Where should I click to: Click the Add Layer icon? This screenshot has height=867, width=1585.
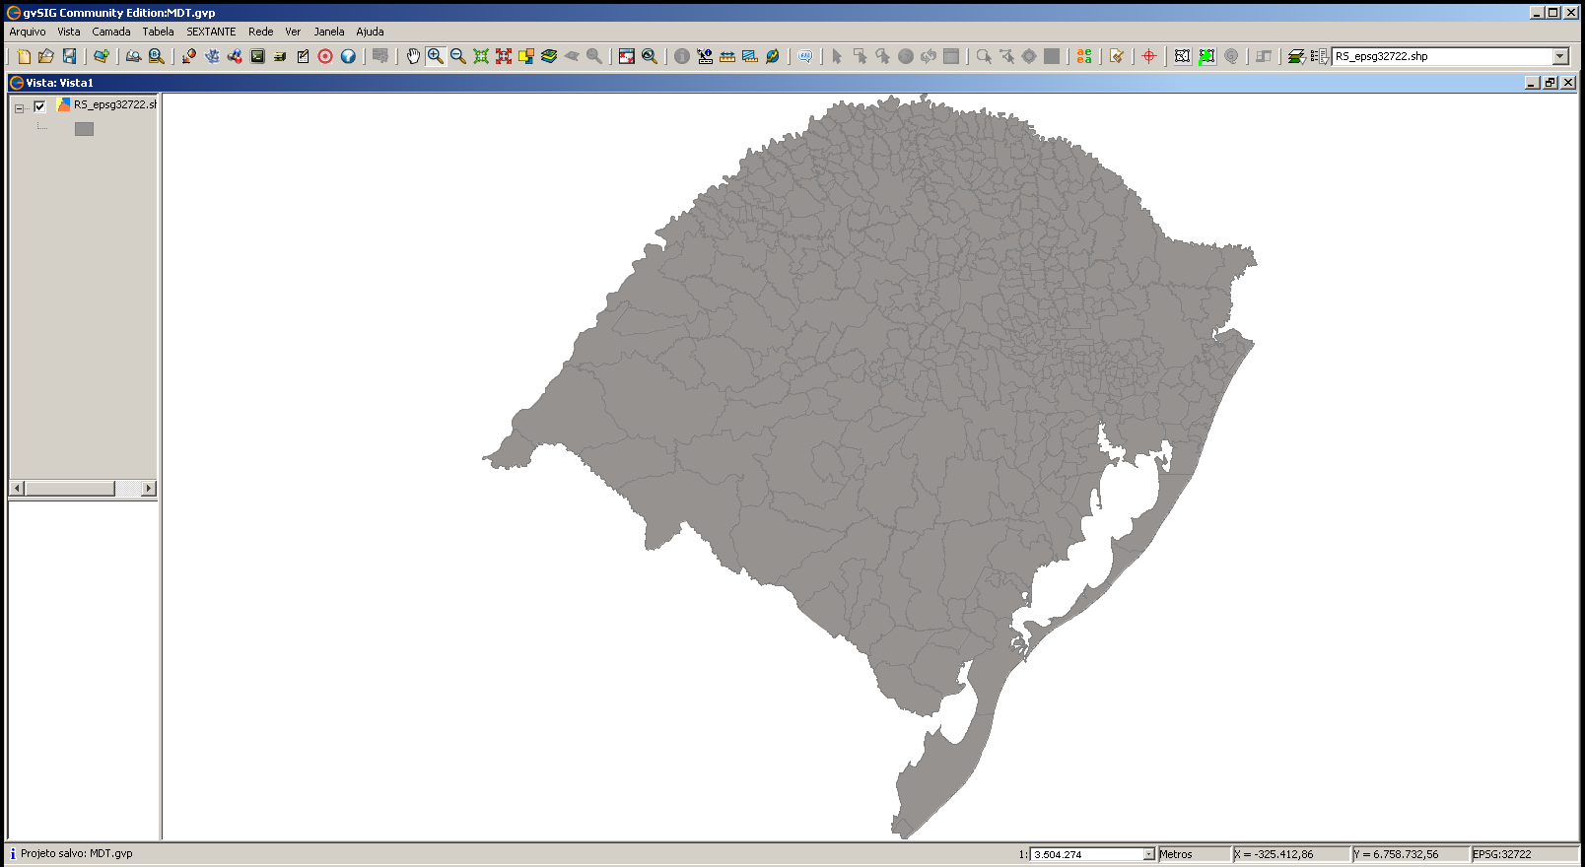point(101,56)
